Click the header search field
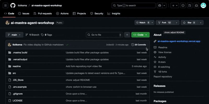Image resolution: width=209 pixels, height=104 pixels. point(133,5)
